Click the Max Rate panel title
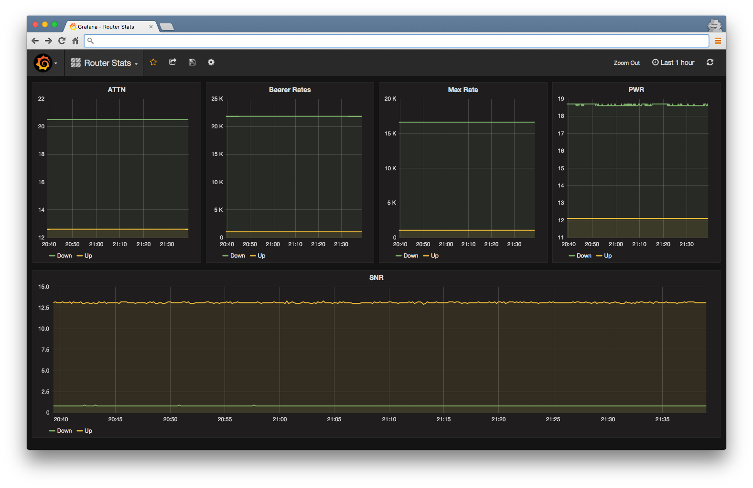Image resolution: width=753 pixels, height=488 pixels. click(463, 90)
